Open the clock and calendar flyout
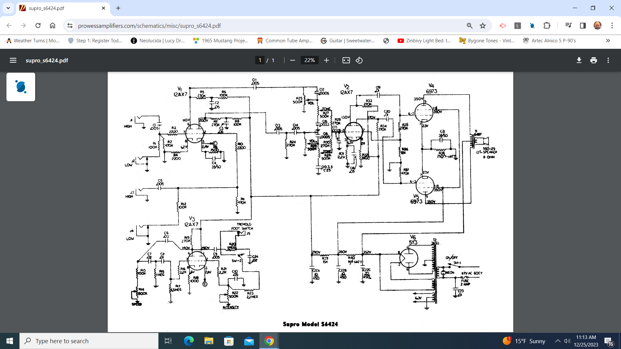This screenshot has width=621, height=349. (586, 341)
